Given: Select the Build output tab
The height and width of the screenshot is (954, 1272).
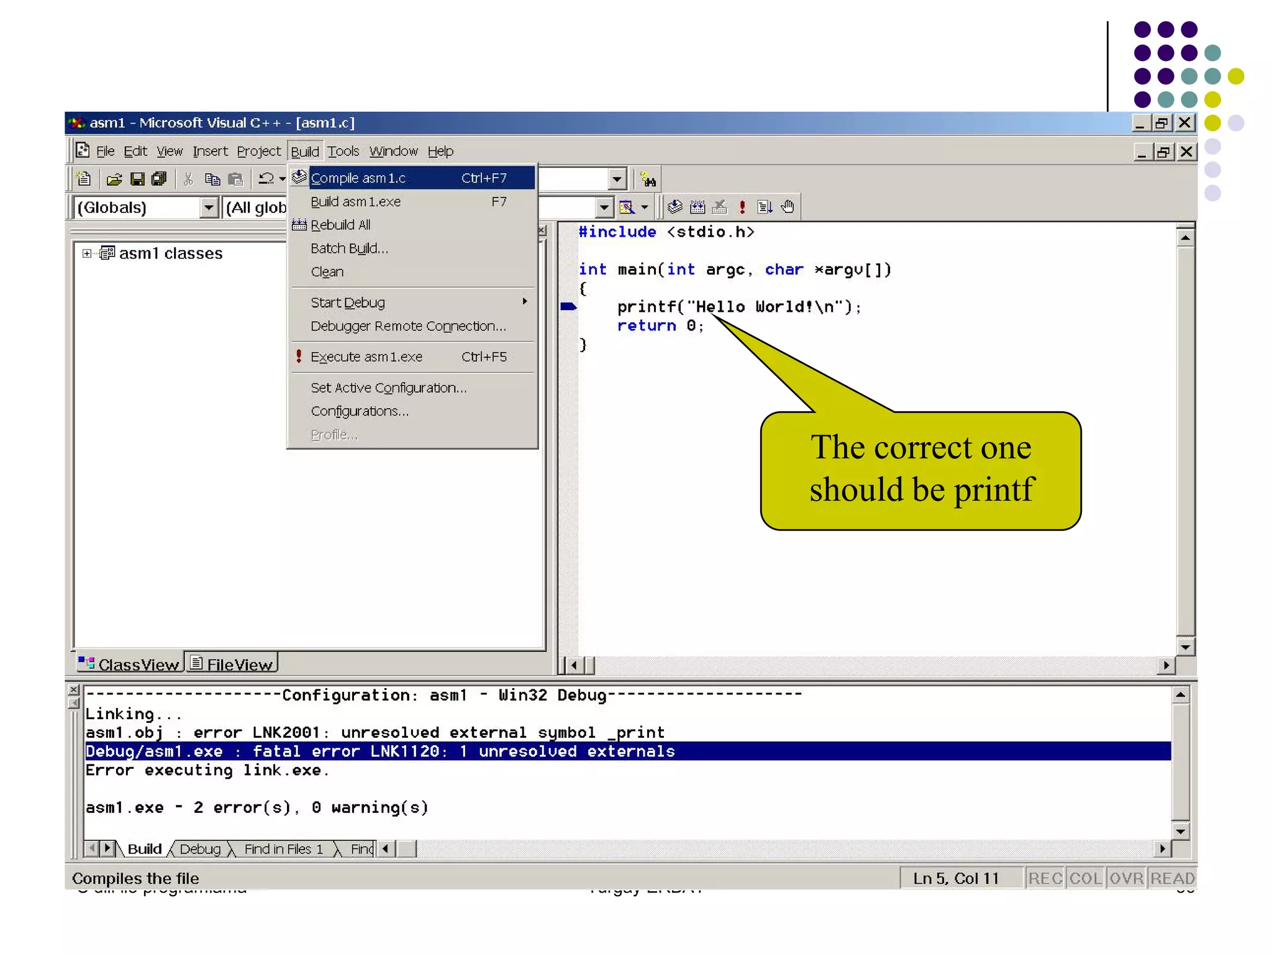Looking at the screenshot, I should point(144,849).
